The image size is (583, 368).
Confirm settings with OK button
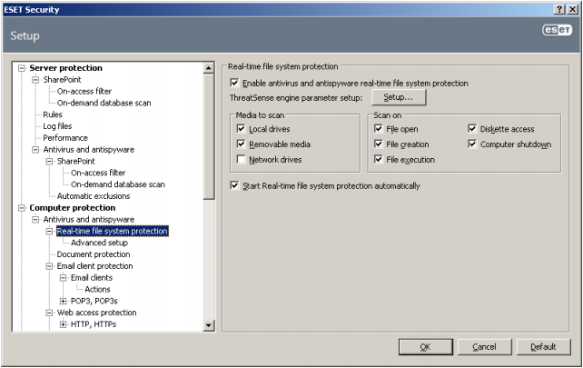tap(426, 347)
